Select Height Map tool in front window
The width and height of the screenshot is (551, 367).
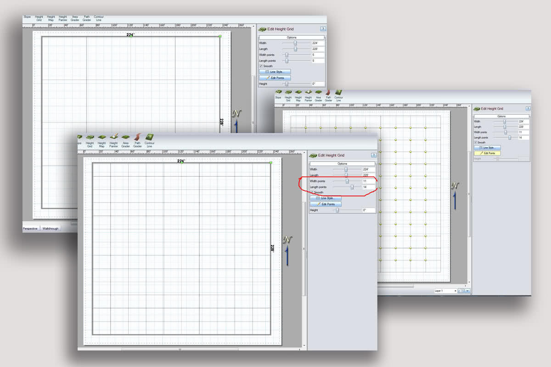(101, 139)
